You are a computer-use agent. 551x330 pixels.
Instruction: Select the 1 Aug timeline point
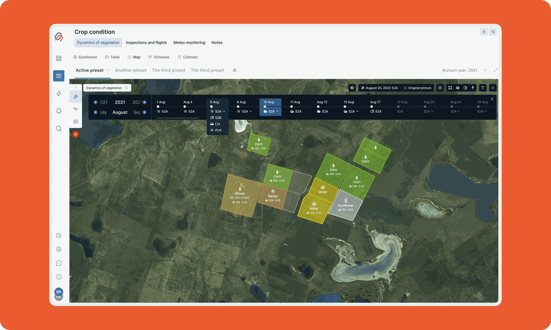coord(158,107)
